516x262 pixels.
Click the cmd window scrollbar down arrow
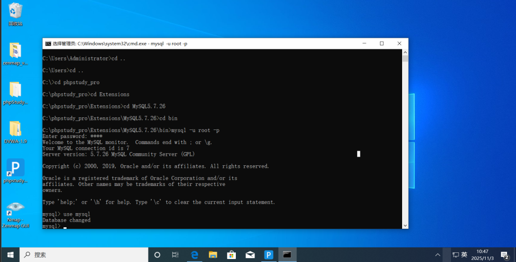click(405, 225)
